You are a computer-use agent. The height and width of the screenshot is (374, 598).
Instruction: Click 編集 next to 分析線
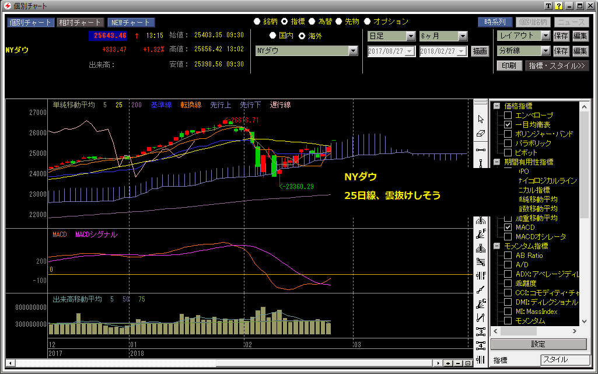[580, 51]
